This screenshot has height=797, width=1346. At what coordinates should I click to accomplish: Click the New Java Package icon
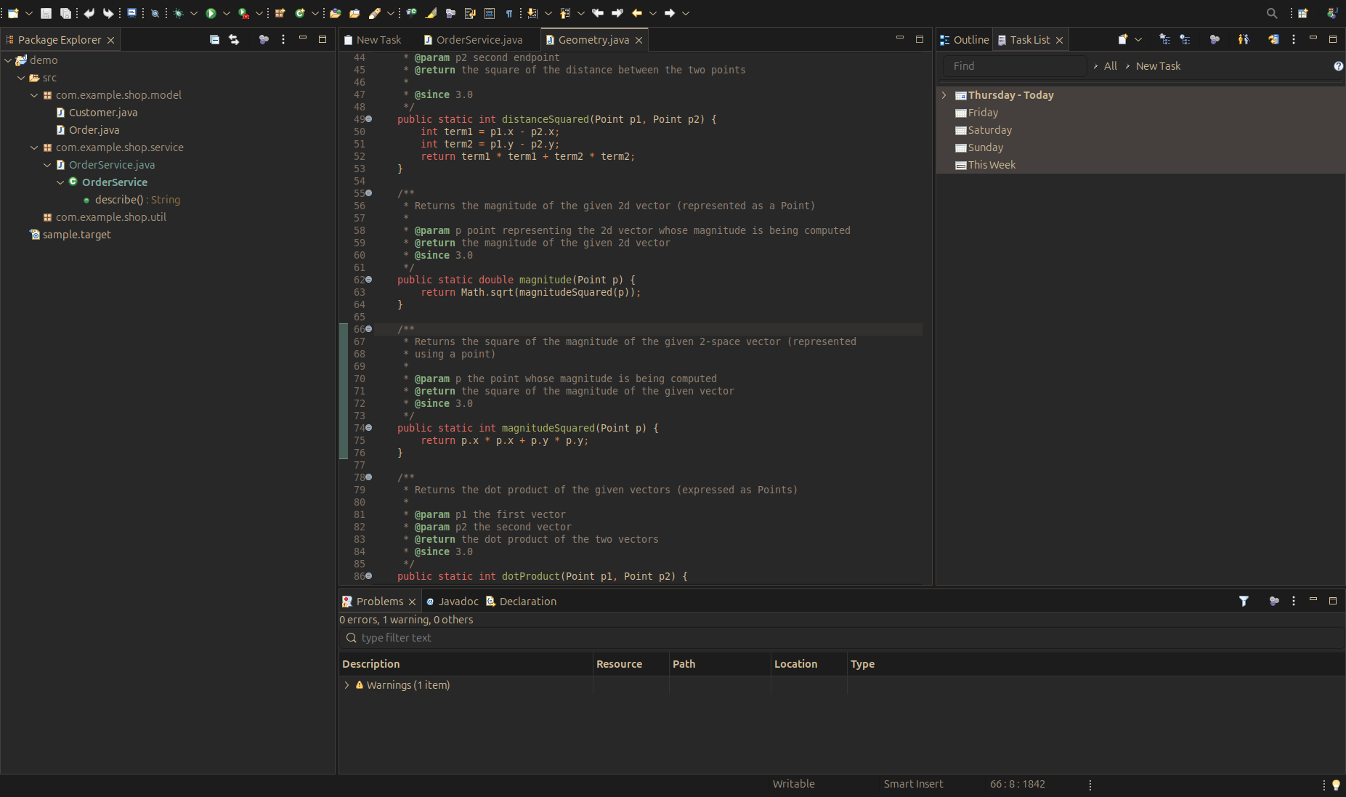(x=280, y=13)
